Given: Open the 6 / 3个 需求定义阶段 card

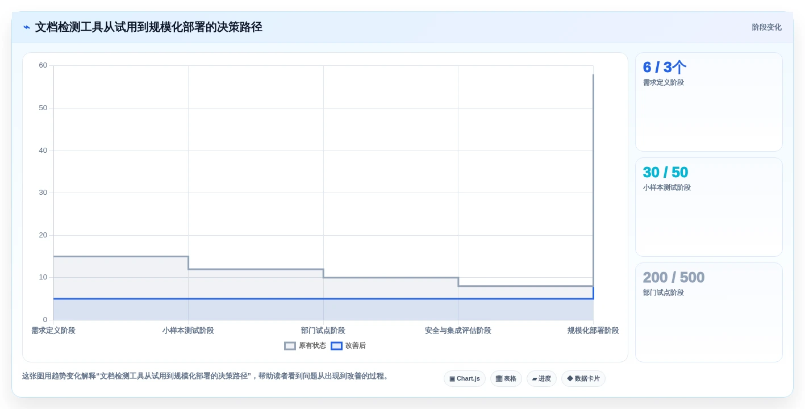Looking at the screenshot, I should (x=709, y=102).
